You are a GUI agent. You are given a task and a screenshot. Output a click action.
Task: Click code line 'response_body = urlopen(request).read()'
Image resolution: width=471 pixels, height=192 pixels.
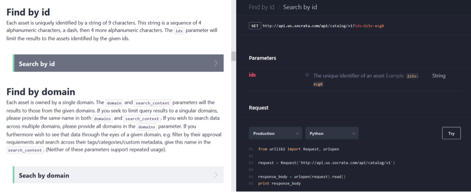click(x=302, y=177)
